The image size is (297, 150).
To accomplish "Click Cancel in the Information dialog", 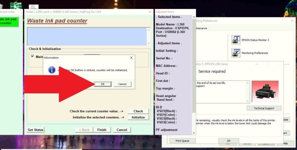I will [x=122, y=84].
